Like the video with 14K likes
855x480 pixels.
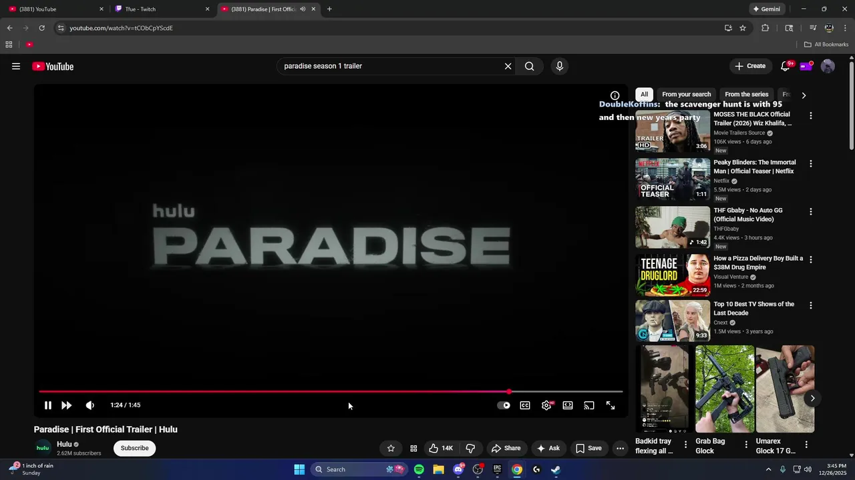pyautogui.click(x=441, y=448)
